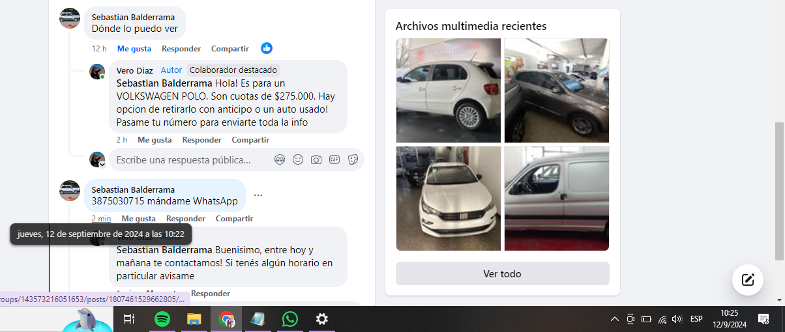Open the avatar sticker picker in reply box
Viewport: 785px width, 332px height.
(x=280, y=159)
